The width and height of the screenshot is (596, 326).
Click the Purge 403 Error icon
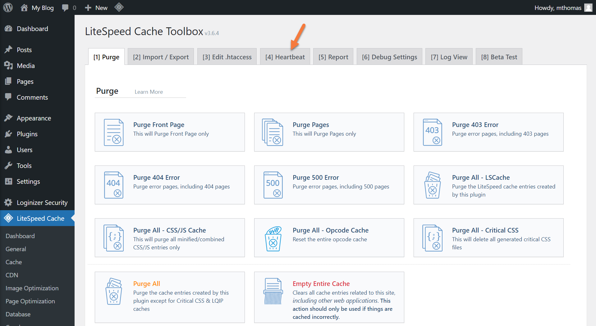432,132
